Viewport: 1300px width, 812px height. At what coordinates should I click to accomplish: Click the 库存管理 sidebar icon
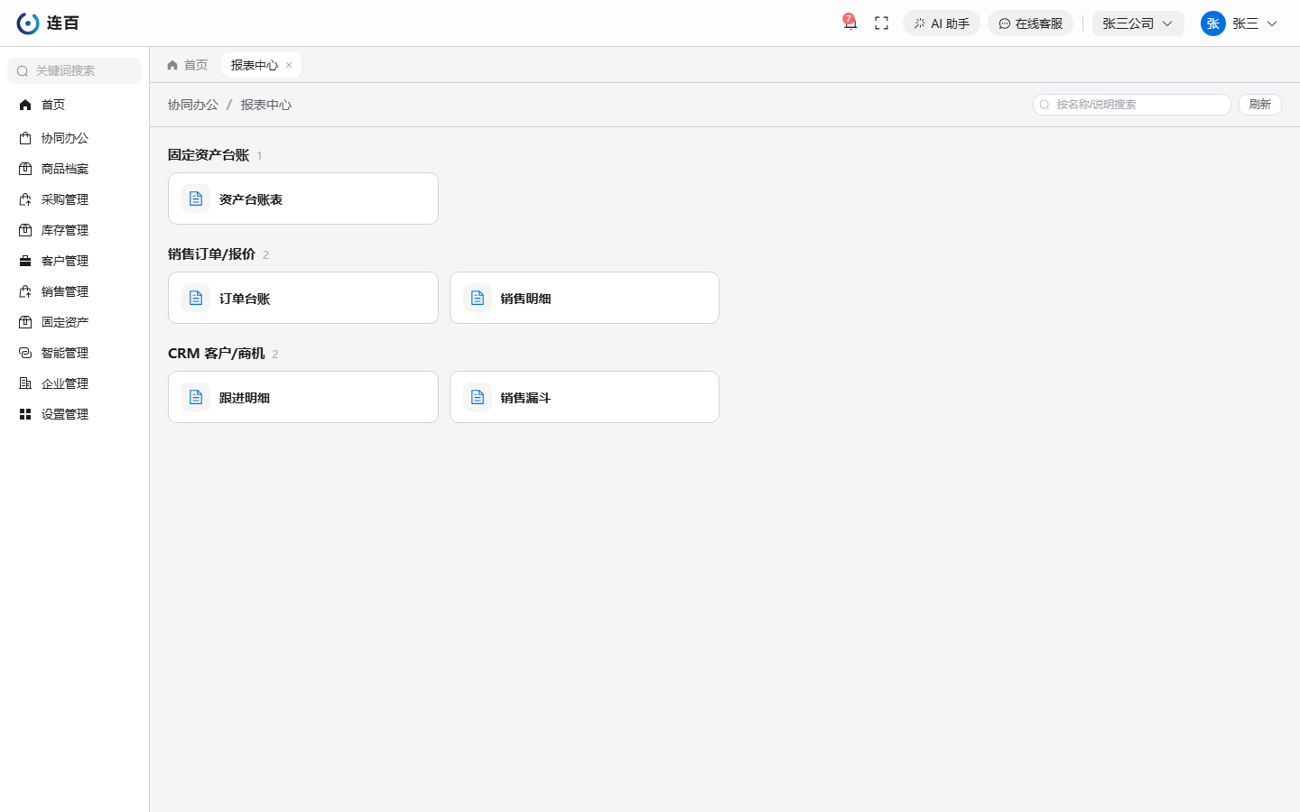(25, 230)
